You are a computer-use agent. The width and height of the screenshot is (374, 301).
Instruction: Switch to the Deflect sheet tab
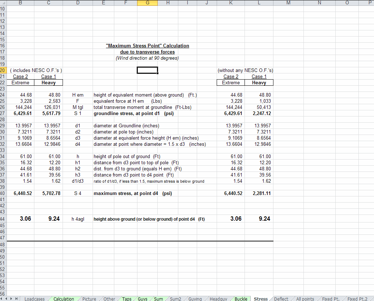click(x=281, y=299)
